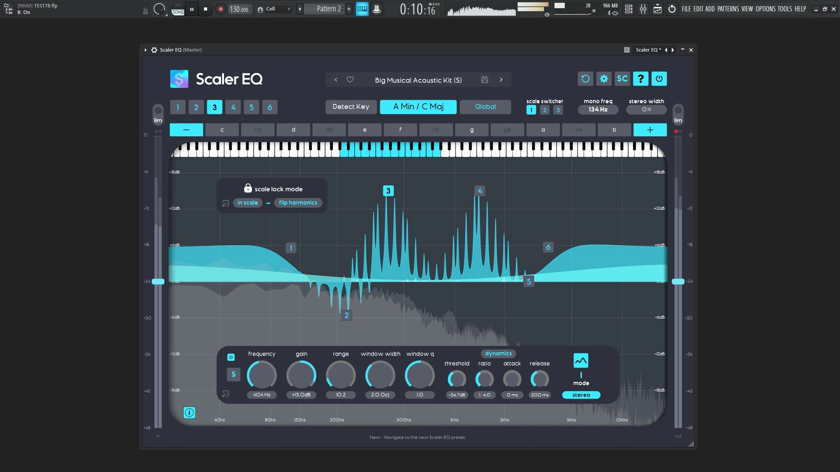This screenshot has width=840, height=472.
Task: Click band node 3 on the EQ curve
Action: pos(388,191)
